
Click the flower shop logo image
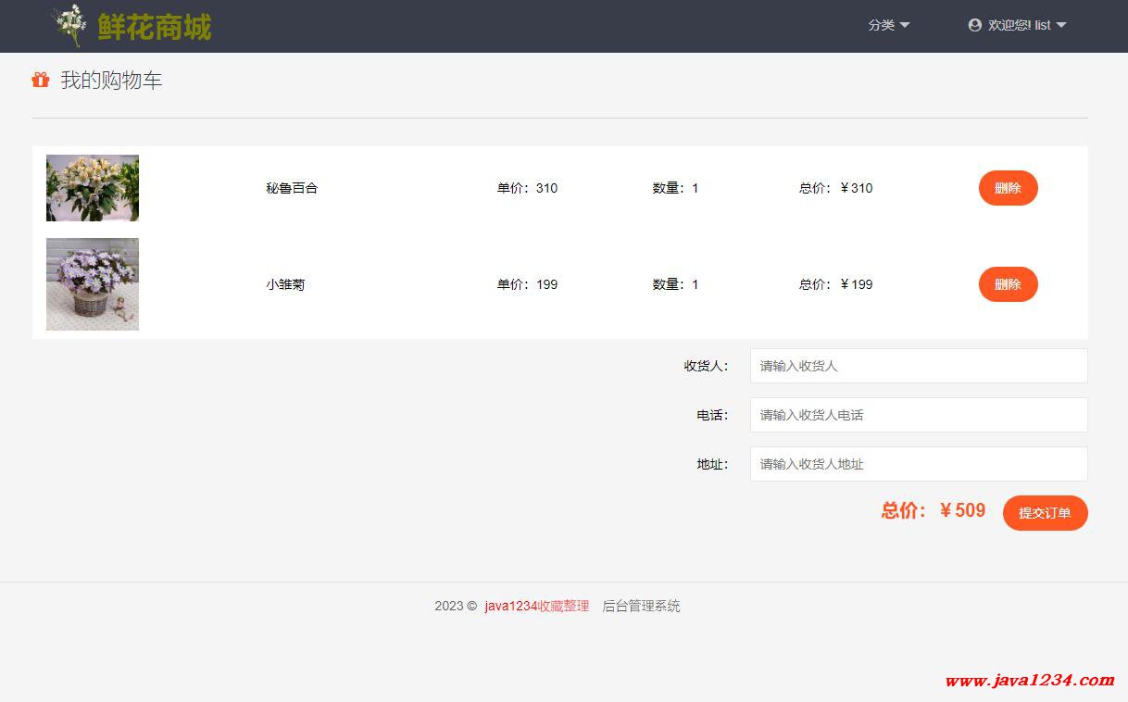(69, 26)
